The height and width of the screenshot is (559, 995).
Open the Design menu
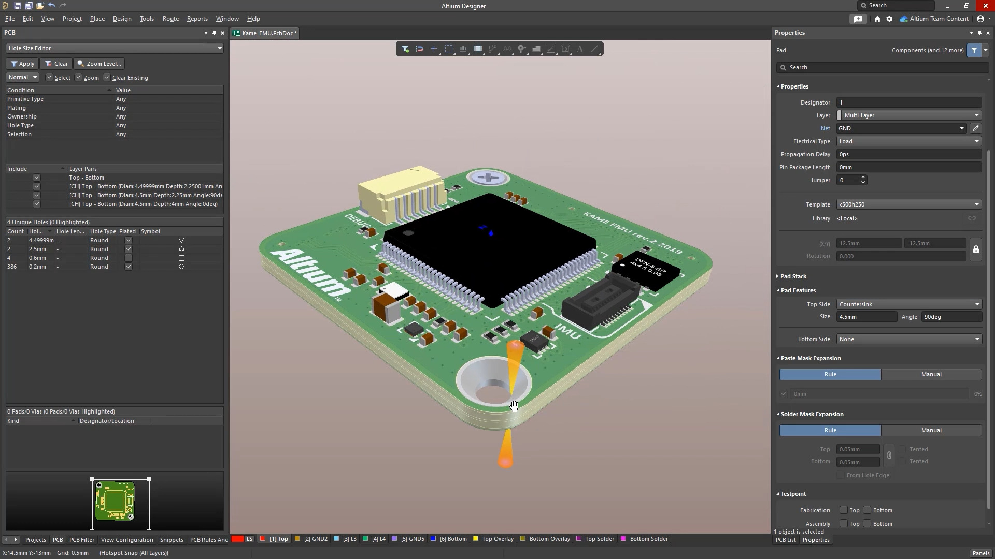[122, 19]
